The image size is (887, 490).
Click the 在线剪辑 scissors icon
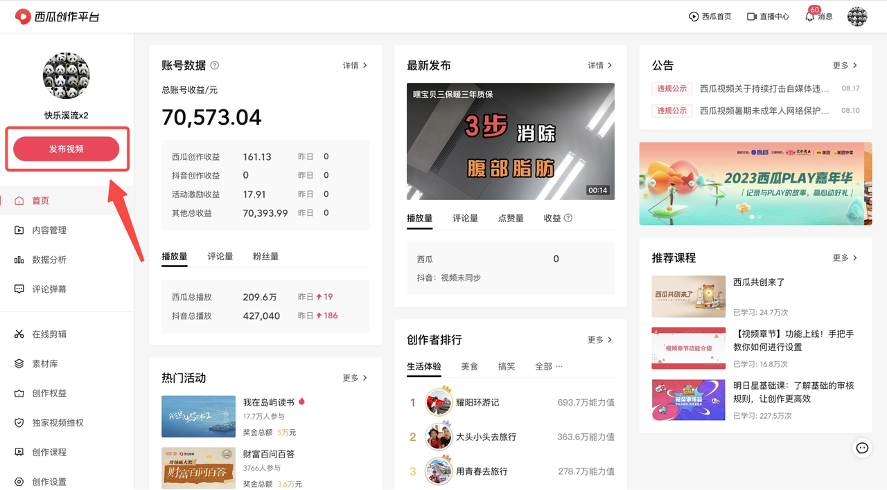click(19, 334)
